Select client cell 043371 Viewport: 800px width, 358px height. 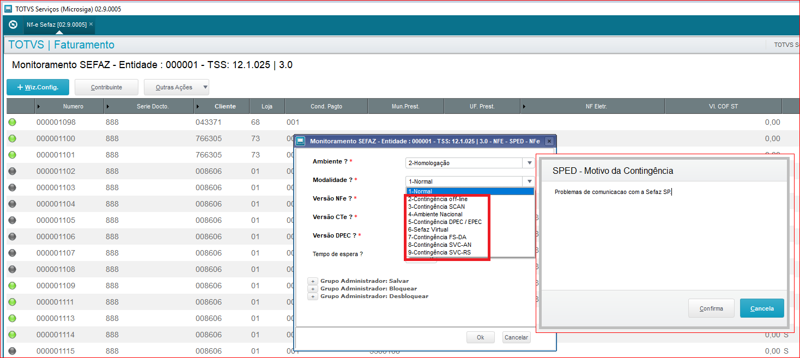click(208, 122)
